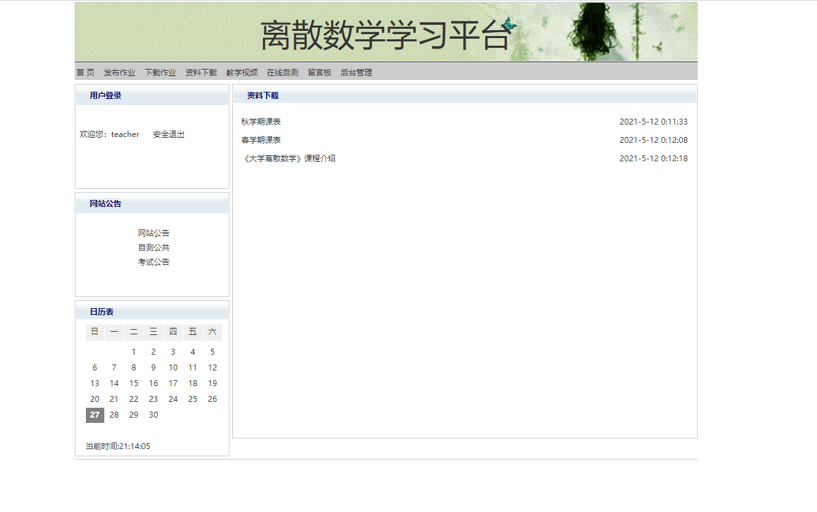Open the 留言板 message board
817x512 pixels.
tap(319, 72)
